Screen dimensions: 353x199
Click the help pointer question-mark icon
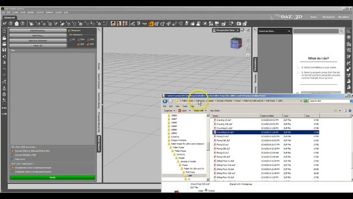pyautogui.click(x=231, y=23)
